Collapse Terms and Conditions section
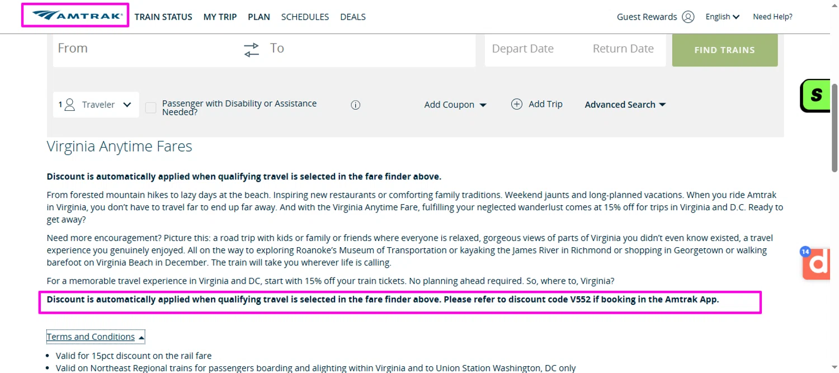 96,337
